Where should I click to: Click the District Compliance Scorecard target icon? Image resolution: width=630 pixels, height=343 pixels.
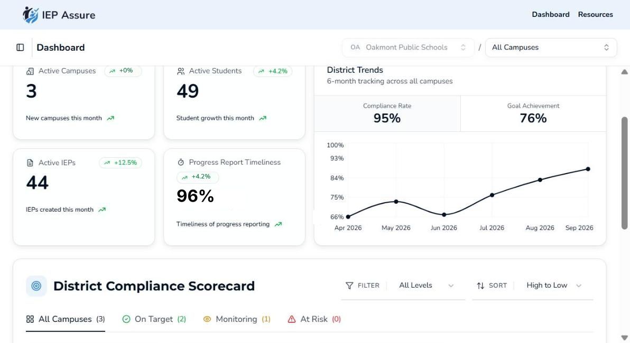36,285
